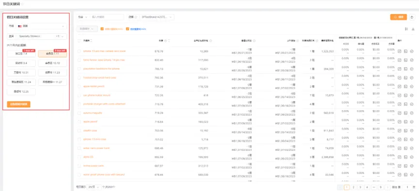Remove the Specialty Stores tag via its x

pos(39,36)
